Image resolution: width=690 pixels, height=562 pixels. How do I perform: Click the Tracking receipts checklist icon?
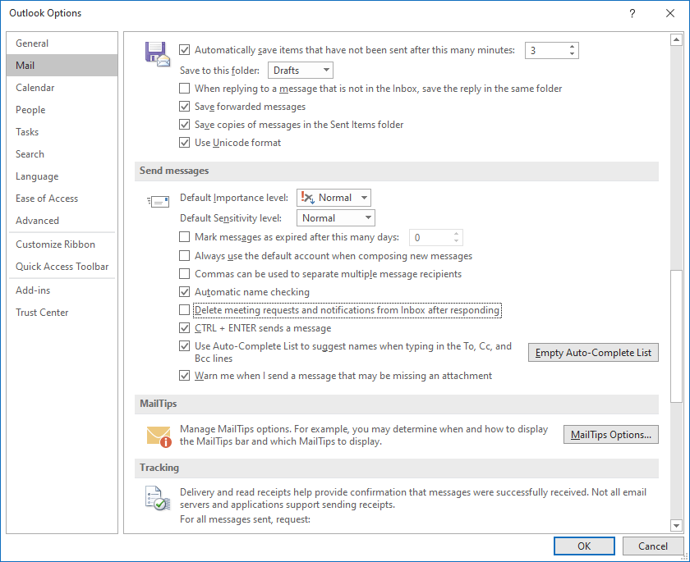pyautogui.click(x=156, y=498)
